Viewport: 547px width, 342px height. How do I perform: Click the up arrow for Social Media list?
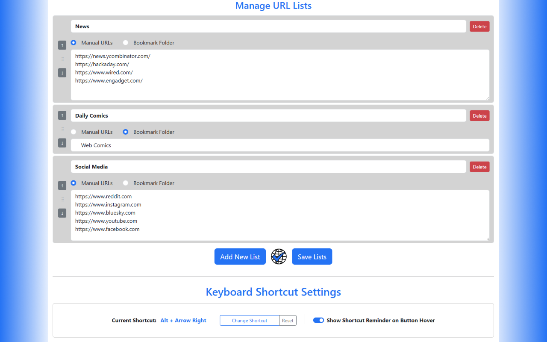pyautogui.click(x=62, y=186)
